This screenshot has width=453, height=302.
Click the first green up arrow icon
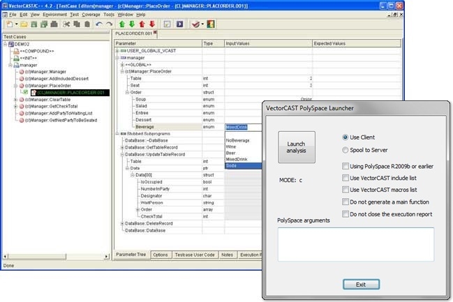(122, 24)
